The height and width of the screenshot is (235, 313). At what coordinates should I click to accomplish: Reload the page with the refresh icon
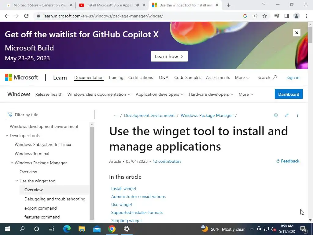pyautogui.click(x=26, y=16)
